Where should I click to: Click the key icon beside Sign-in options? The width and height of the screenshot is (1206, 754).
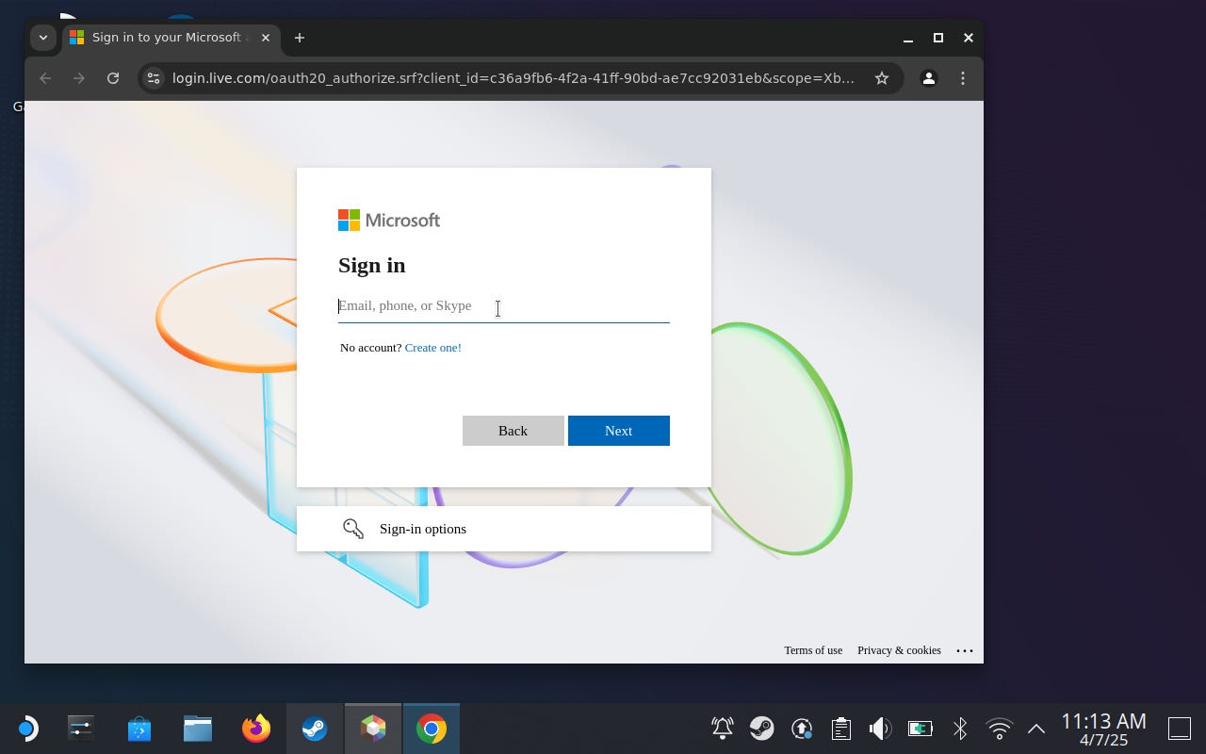353,529
